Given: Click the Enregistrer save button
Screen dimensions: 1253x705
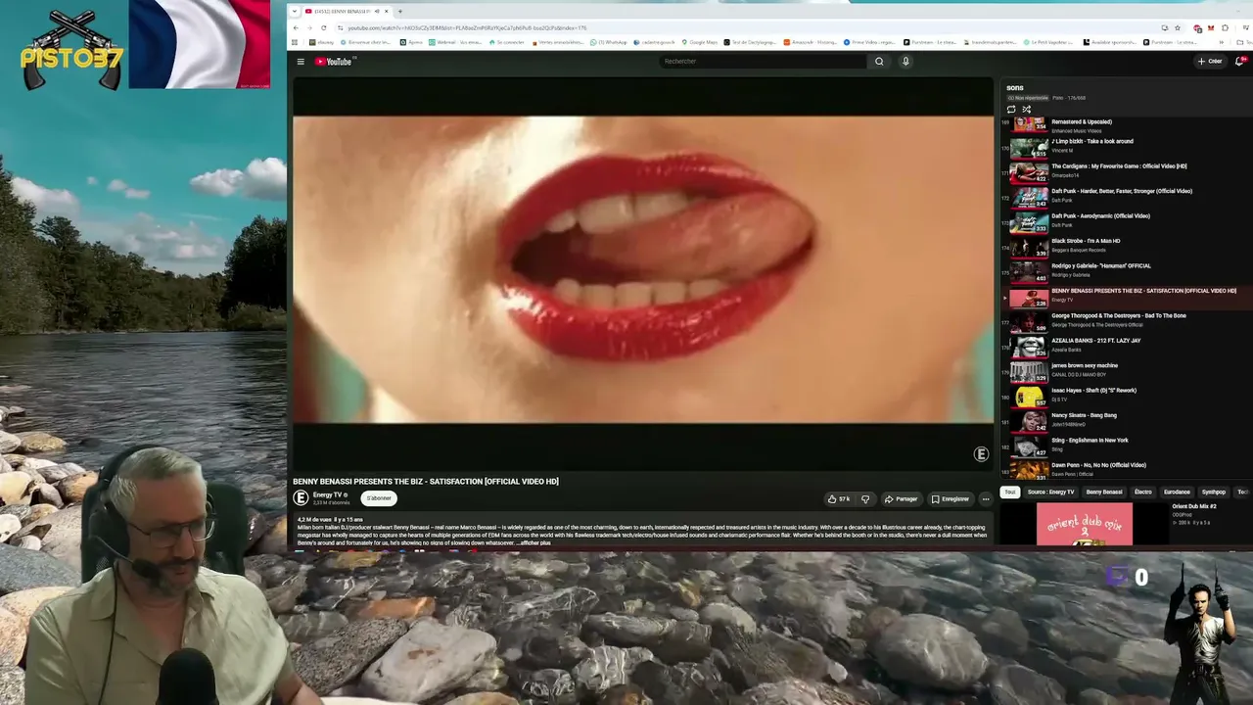Looking at the screenshot, I should click(x=951, y=499).
